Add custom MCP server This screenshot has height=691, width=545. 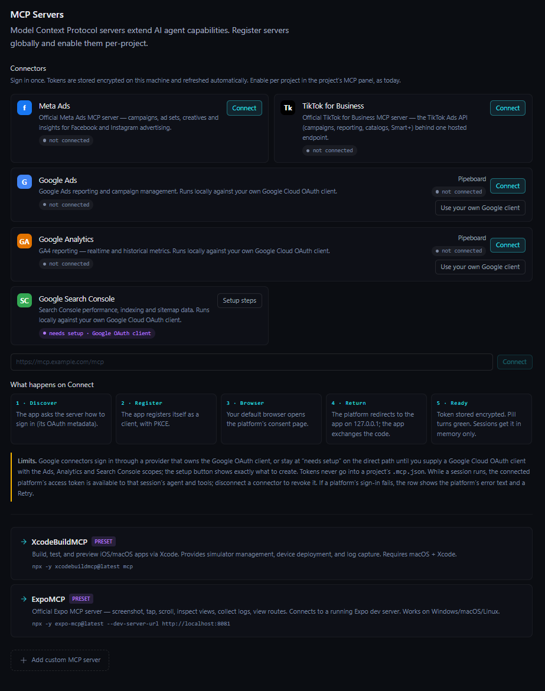coord(60,660)
